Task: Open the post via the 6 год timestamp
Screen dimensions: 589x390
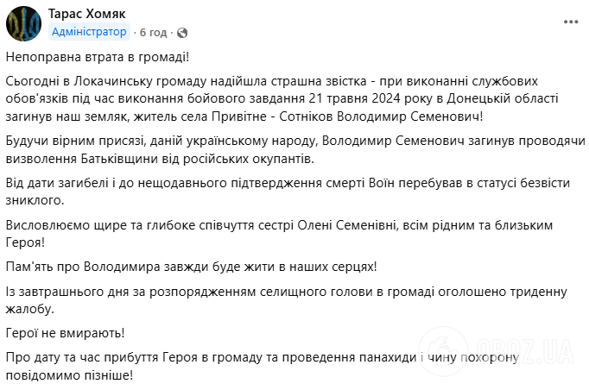Action: (153, 32)
